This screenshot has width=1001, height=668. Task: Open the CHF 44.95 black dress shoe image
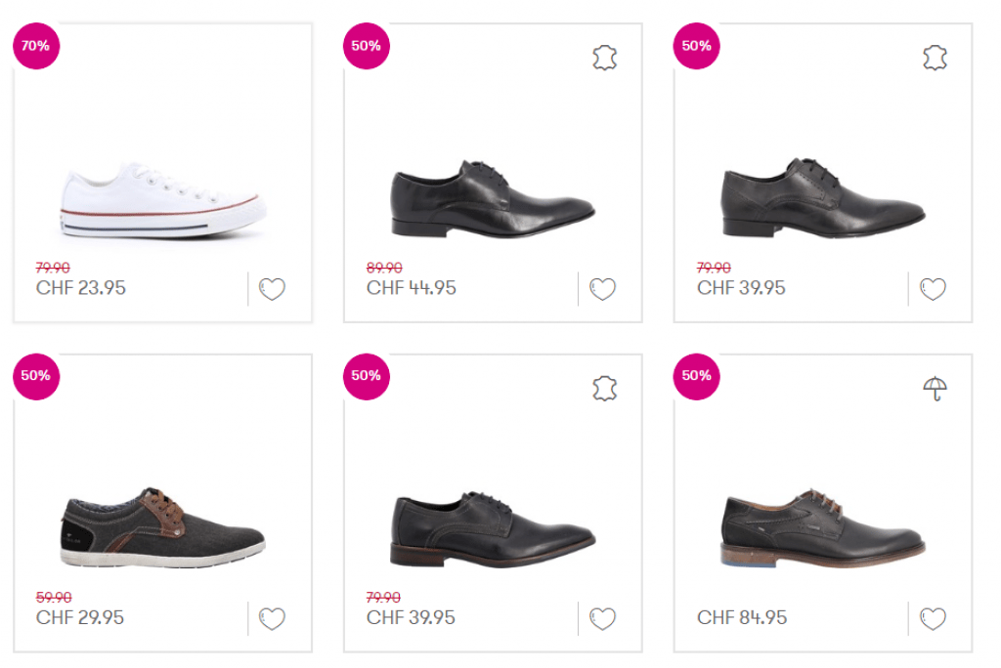493,198
